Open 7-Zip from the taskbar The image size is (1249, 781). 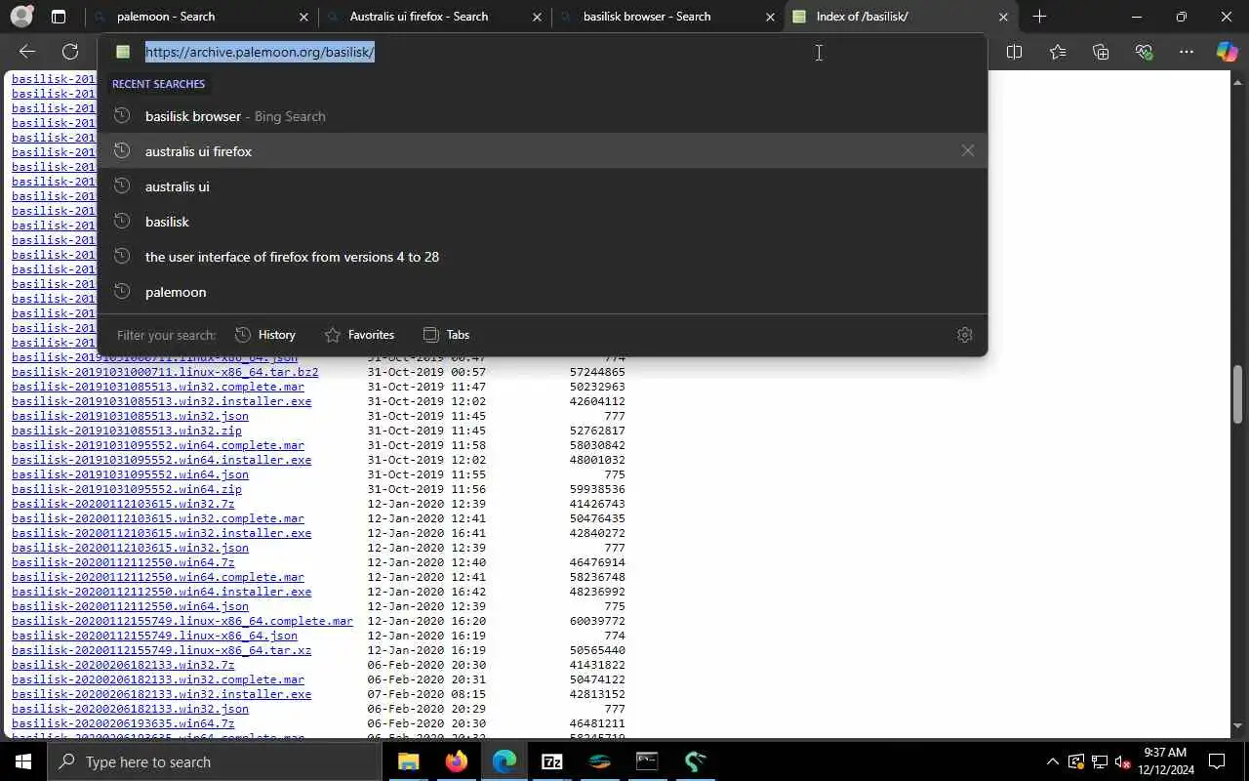tap(551, 761)
